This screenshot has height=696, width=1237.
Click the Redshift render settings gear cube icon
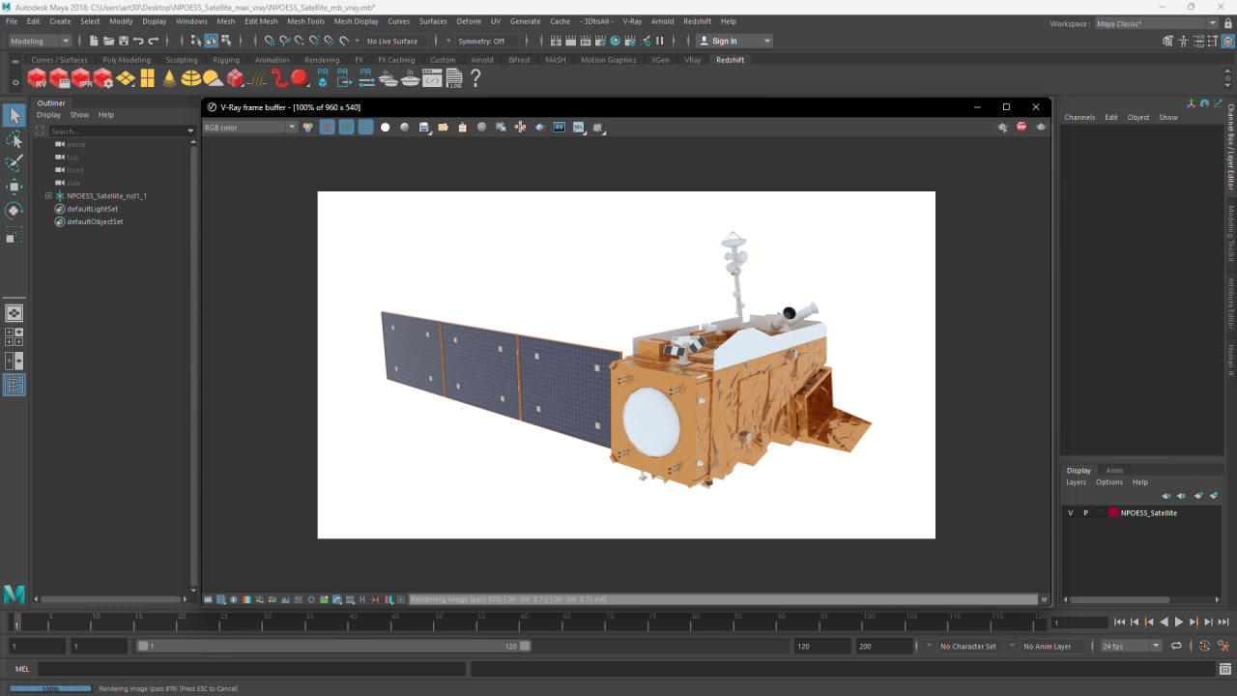(x=103, y=78)
